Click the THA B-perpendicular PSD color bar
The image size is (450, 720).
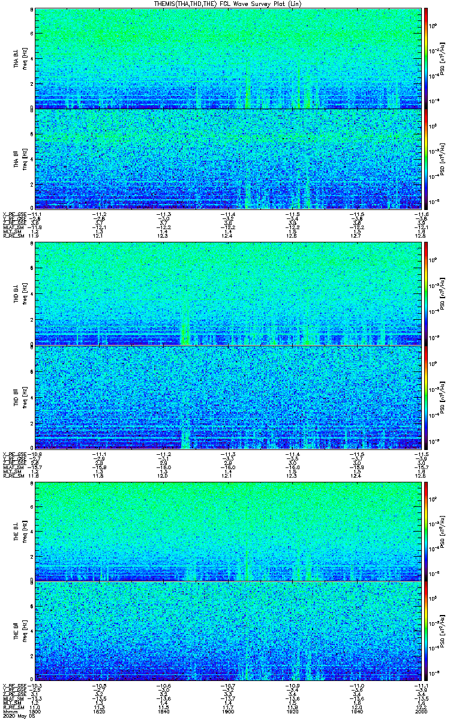pos(426,58)
